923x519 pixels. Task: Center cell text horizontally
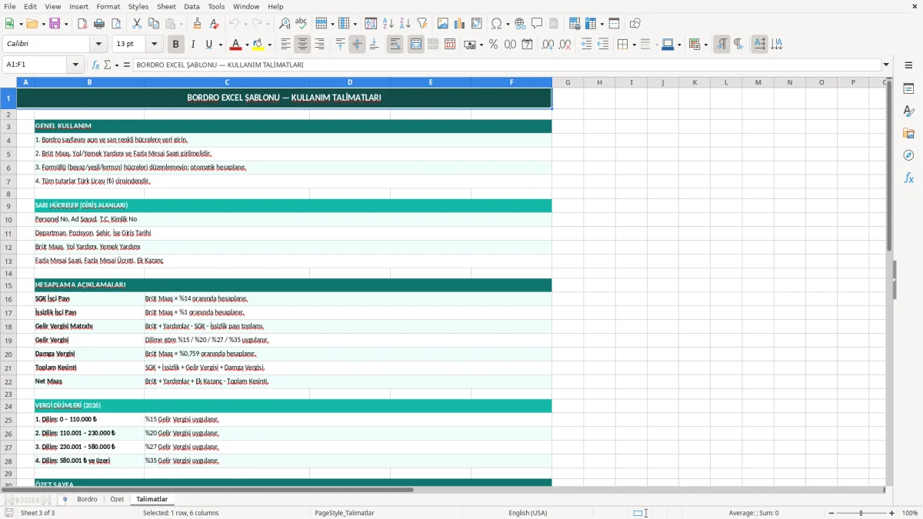(302, 45)
